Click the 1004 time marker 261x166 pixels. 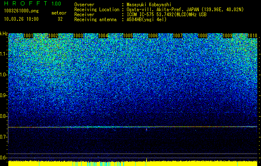(103, 36)
